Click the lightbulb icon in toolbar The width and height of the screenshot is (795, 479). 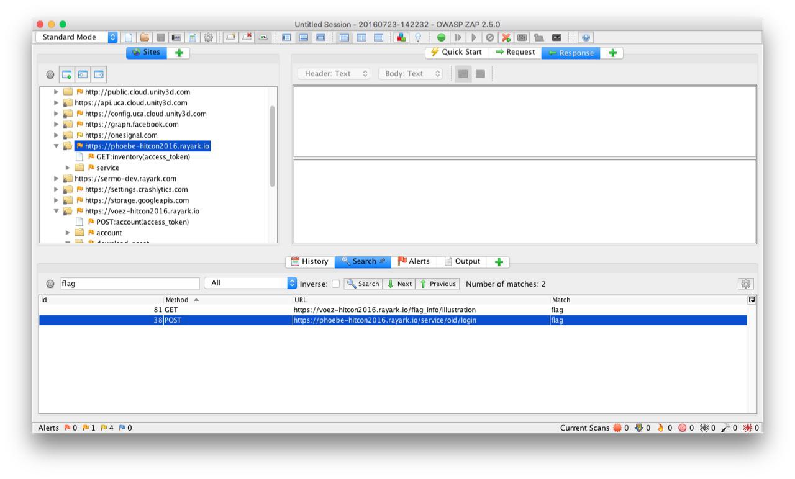pos(418,37)
